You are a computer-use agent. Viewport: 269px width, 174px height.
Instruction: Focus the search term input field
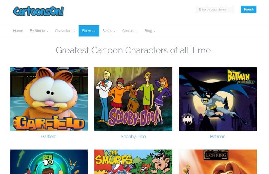point(215,10)
